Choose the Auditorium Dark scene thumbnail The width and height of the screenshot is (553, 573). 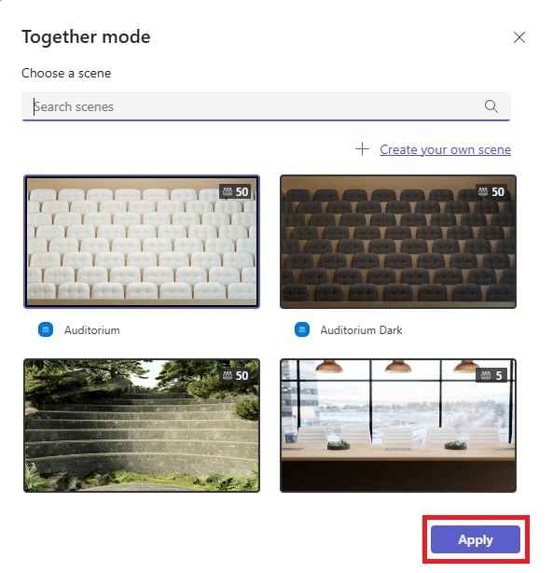tap(398, 242)
